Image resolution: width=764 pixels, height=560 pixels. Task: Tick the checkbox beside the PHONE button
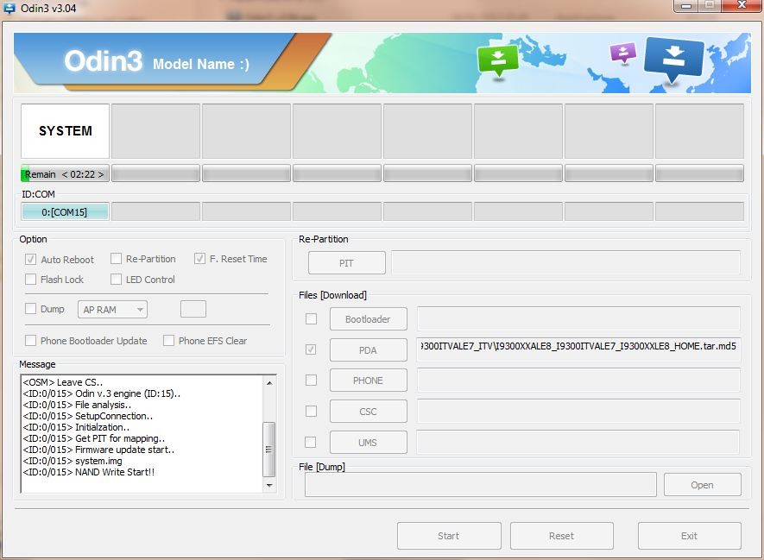click(311, 380)
